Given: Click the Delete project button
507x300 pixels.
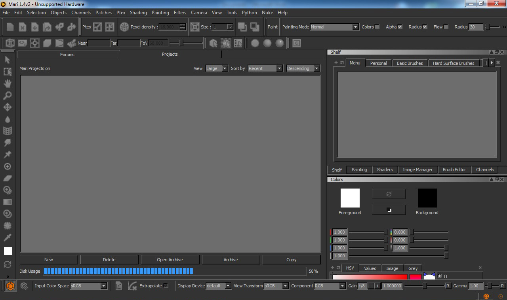Looking at the screenshot, I should coord(109,260).
